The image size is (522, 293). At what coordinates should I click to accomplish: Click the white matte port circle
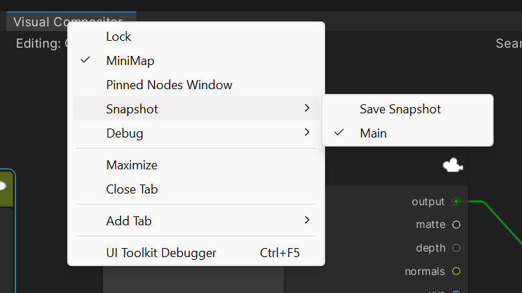tap(456, 225)
